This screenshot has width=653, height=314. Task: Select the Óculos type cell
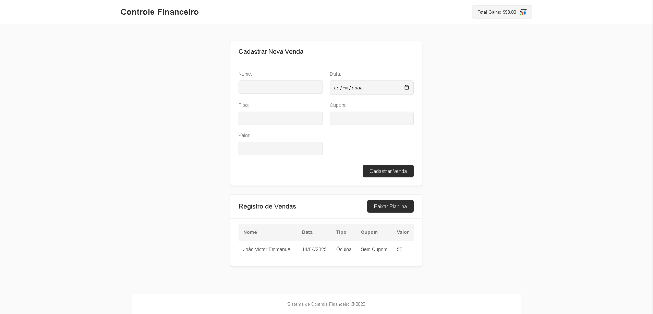click(344, 249)
